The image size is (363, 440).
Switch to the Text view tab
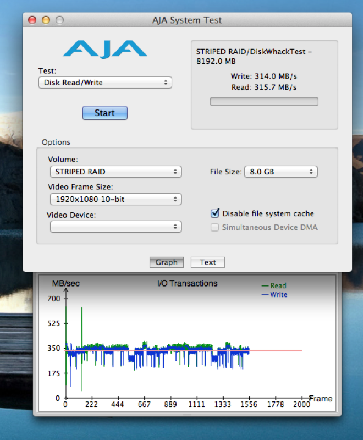click(208, 262)
